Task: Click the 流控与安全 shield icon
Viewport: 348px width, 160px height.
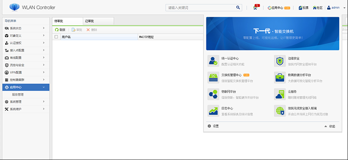Action: tap(7, 65)
